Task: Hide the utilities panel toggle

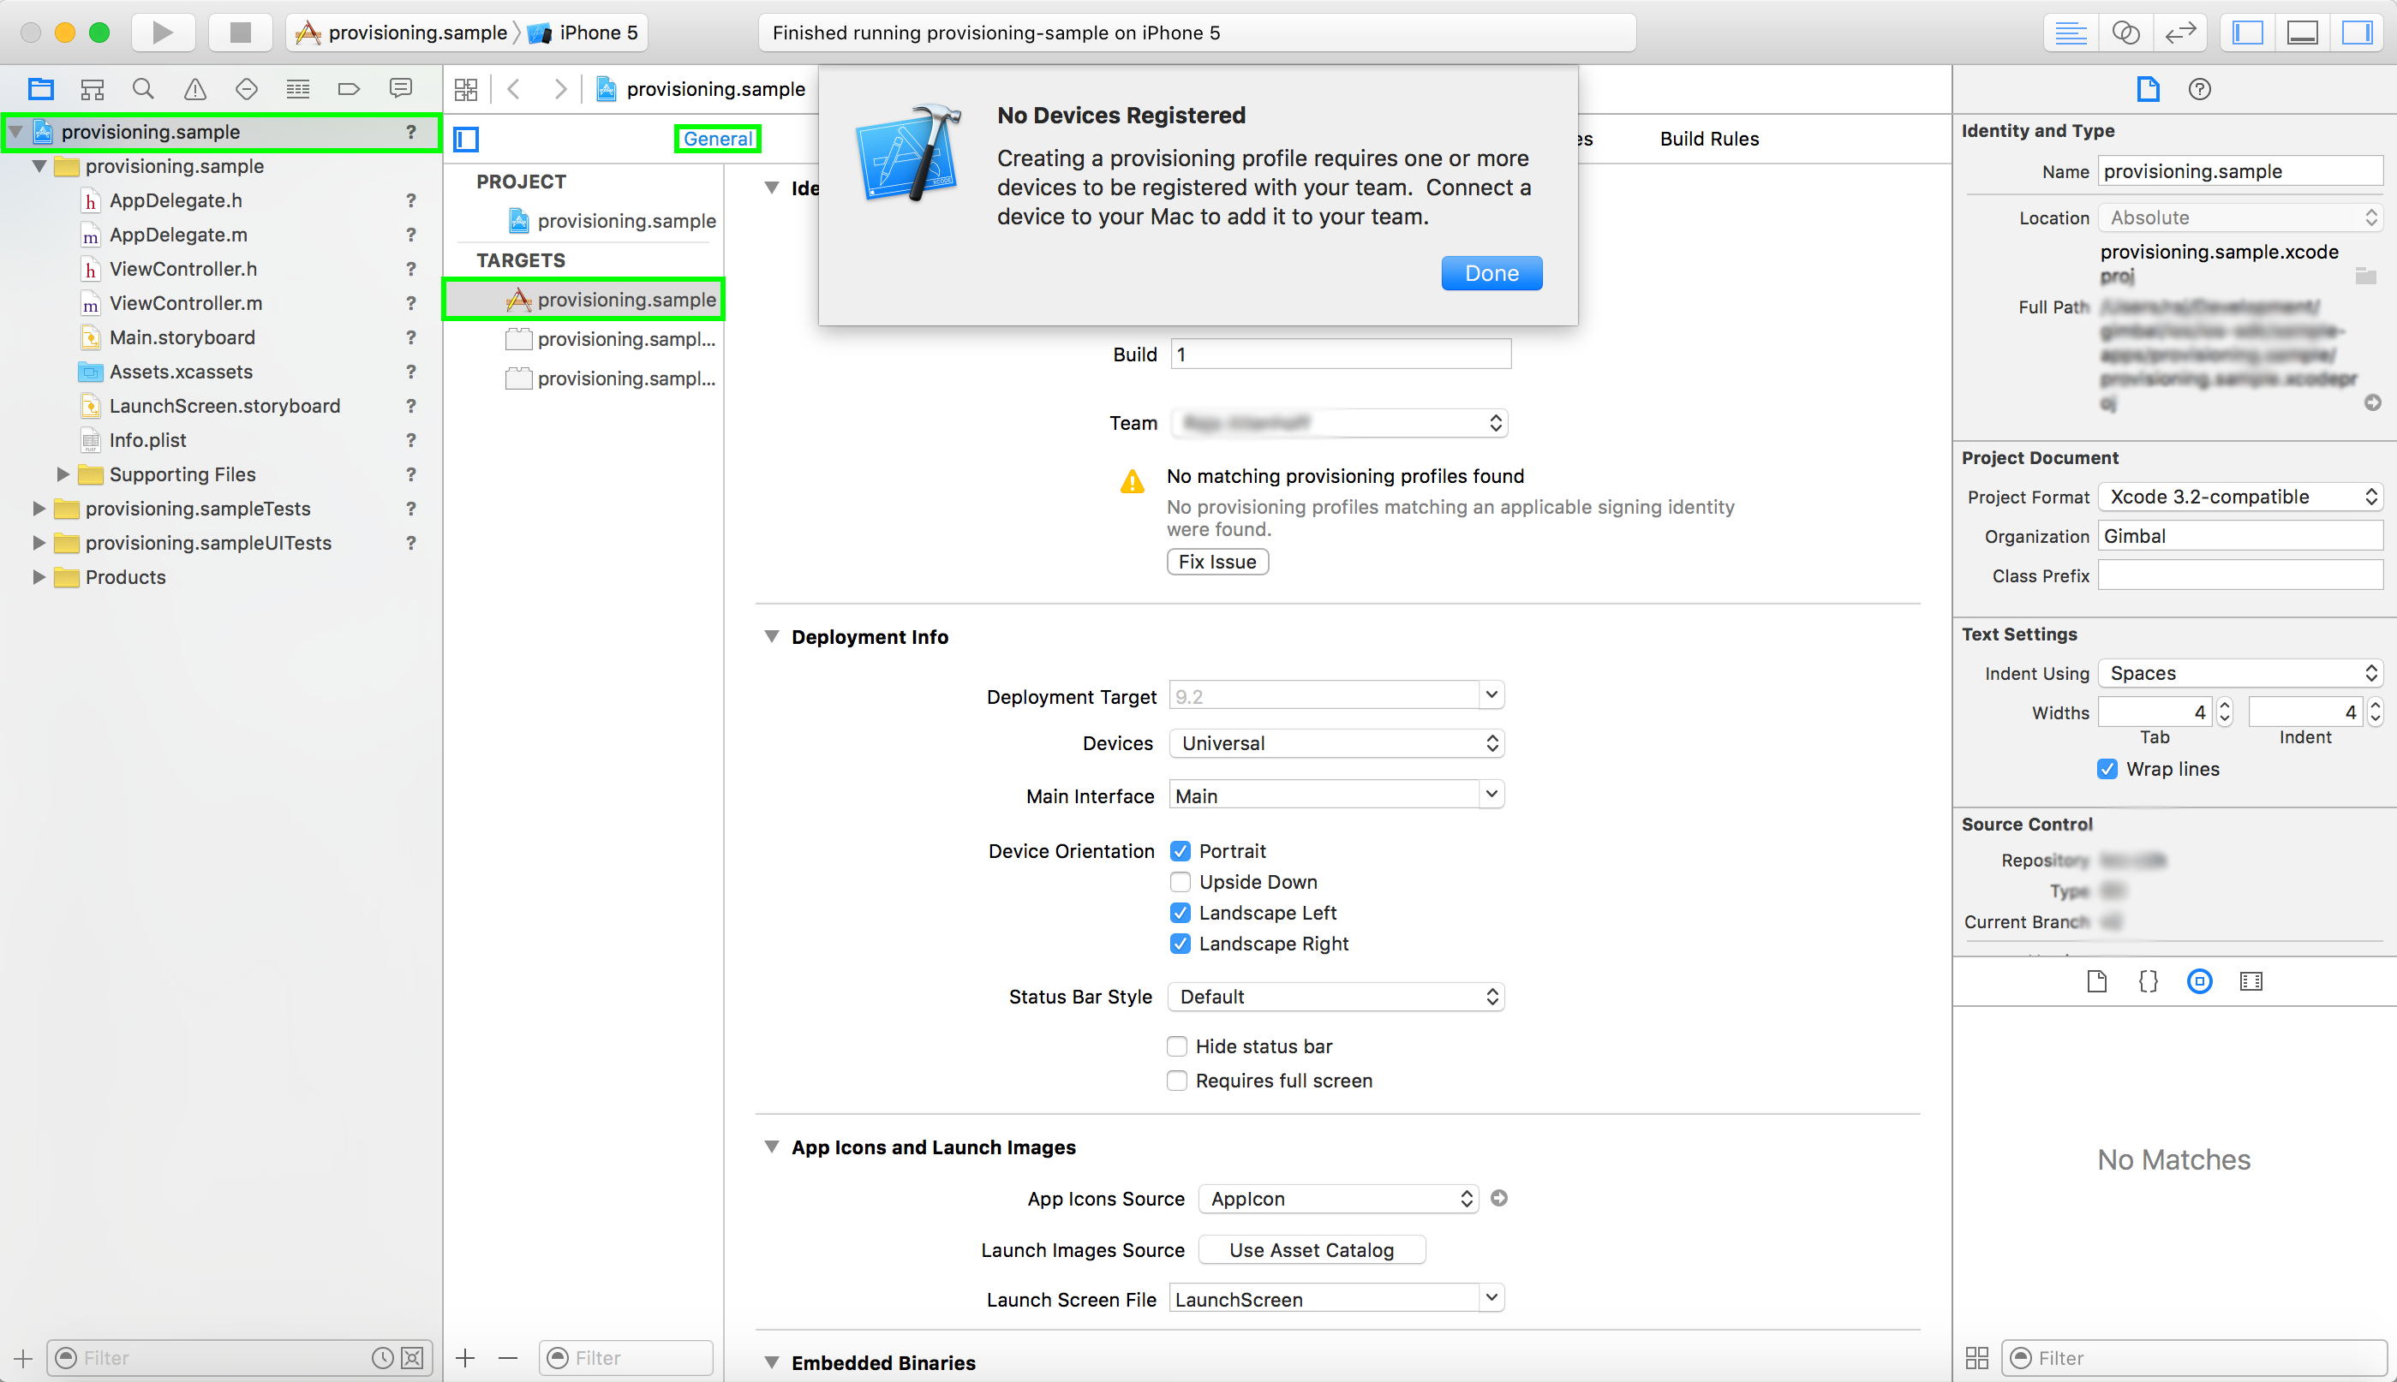Action: (2357, 33)
